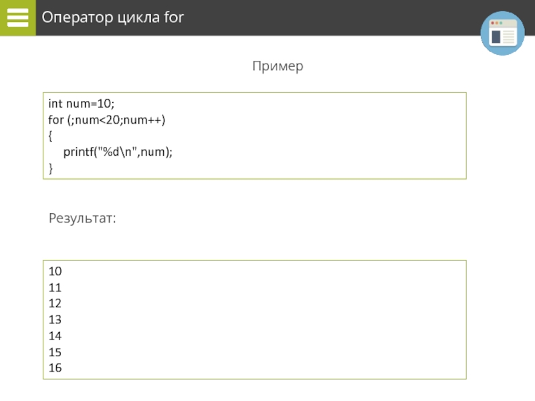This screenshot has height=401, width=535.
Task: Click output value 13 in results
Action: coord(55,319)
